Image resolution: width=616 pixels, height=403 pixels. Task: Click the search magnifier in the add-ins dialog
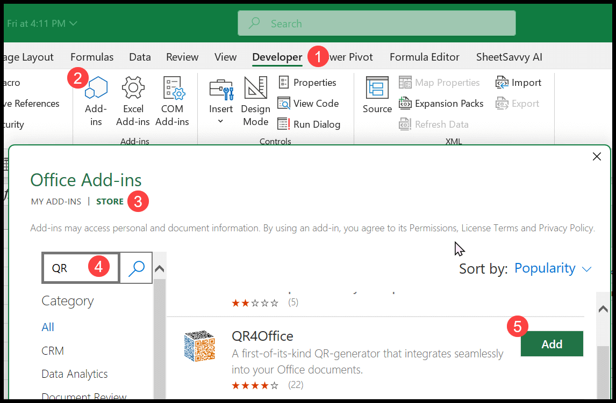136,267
